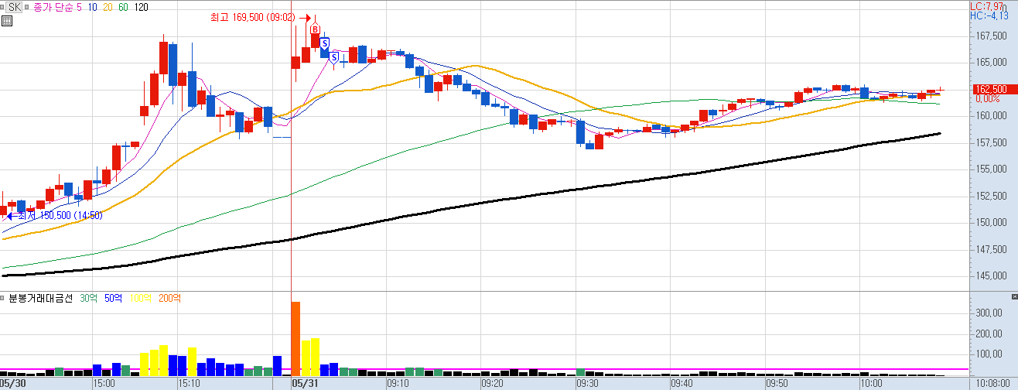The width and height of the screenshot is (1018, 390).
Task: Click the 05/31 date label on time axis
Action: click(304, 383)
